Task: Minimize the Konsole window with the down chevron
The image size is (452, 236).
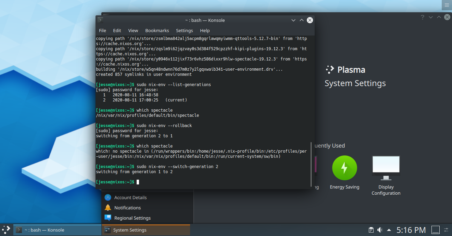Action: point(293,20)
